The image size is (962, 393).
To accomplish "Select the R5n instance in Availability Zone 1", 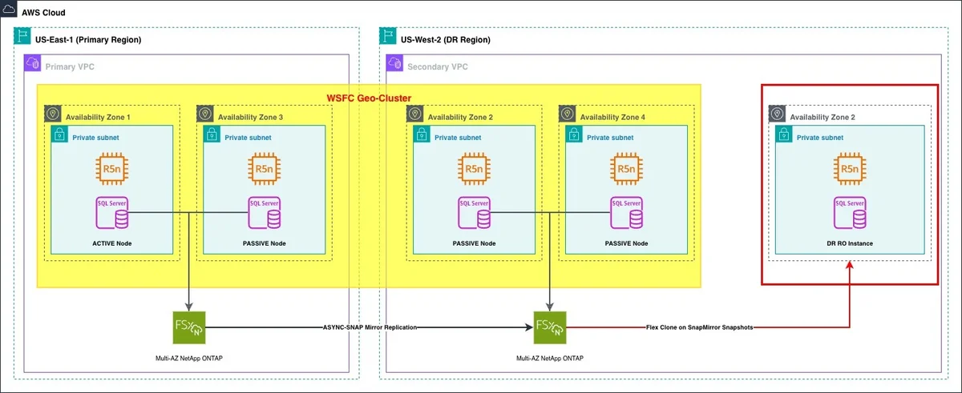I will pyautogui.click(x=111, y=169).
